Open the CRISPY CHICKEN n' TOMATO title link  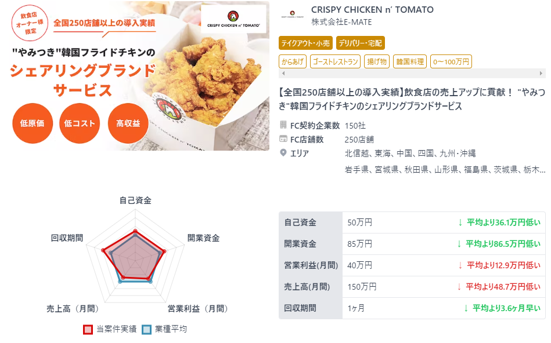[x=372, y=10]
